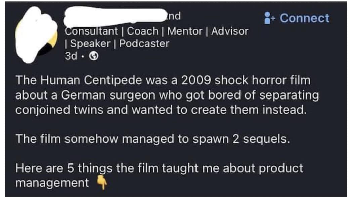This screenshot has height=197, width=348.
Task: Click the globe public visibility icon
Action: [93, 56]
